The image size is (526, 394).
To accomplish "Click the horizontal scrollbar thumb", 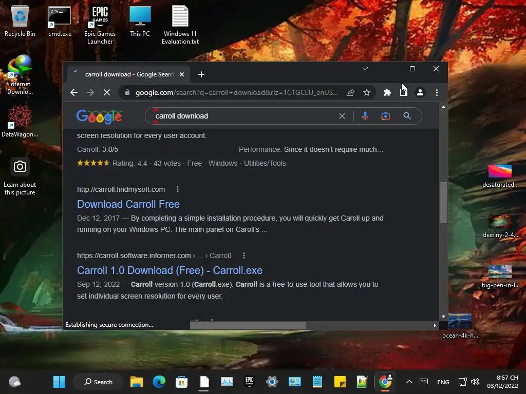I will [248, 325].
